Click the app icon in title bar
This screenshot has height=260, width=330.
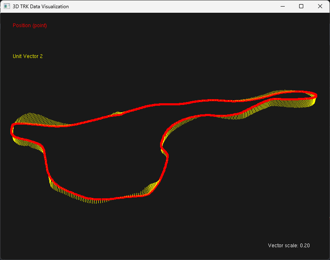pos(7,6)
